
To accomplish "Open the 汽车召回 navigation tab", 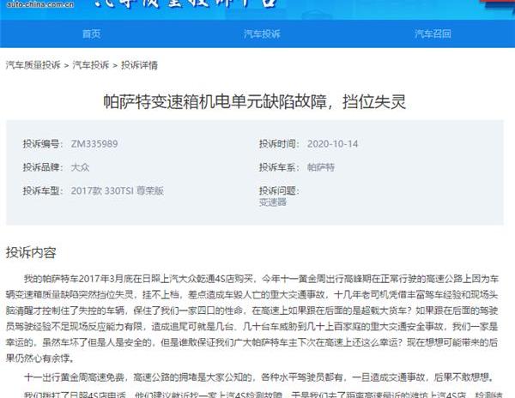I will coord(433,33).
